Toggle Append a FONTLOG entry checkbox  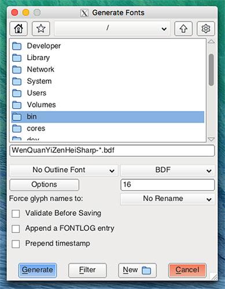click(16, 229)
